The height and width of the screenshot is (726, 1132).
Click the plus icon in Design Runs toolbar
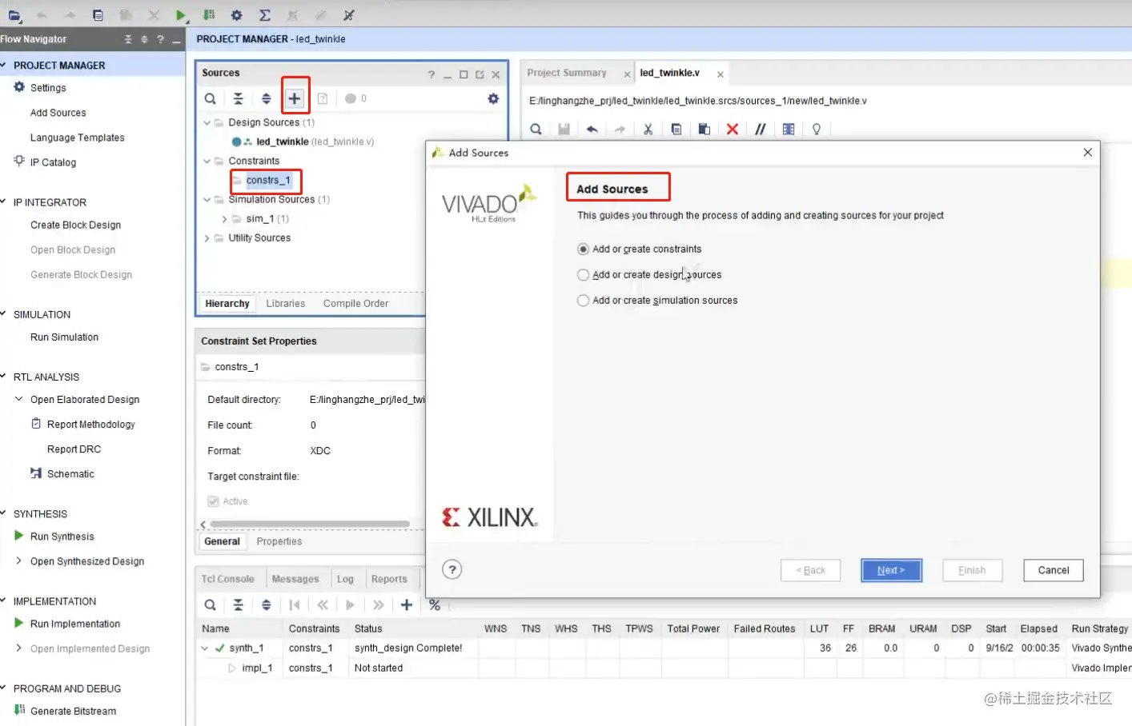(407, 605)
